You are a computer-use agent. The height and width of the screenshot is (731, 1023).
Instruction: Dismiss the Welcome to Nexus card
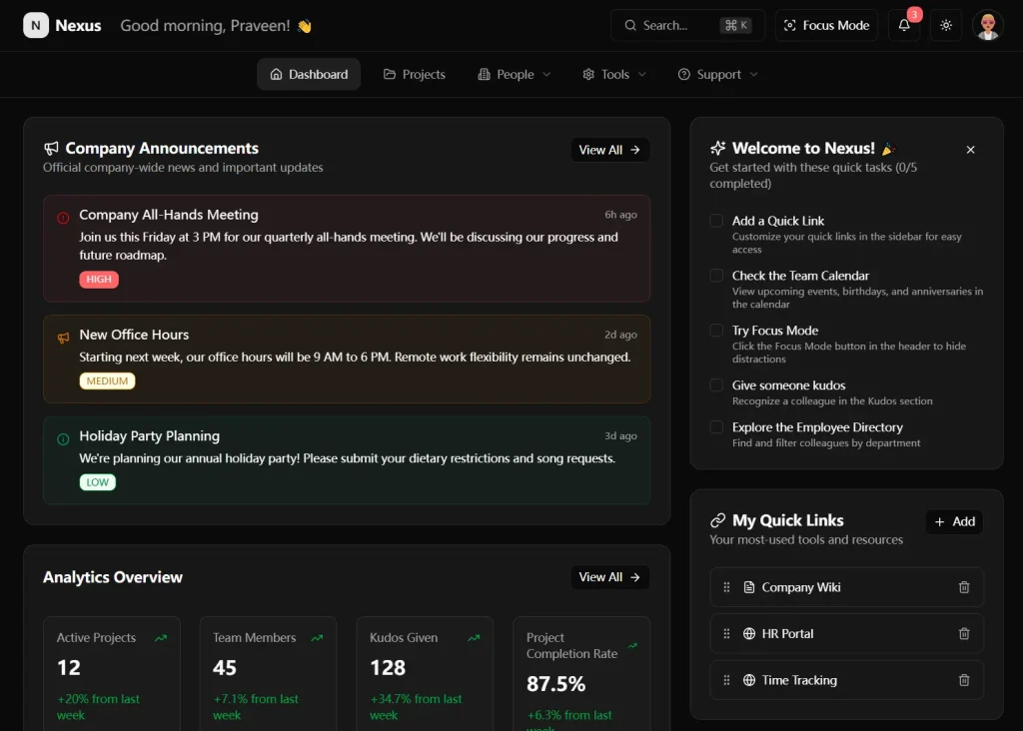click(x=970, y=149)
